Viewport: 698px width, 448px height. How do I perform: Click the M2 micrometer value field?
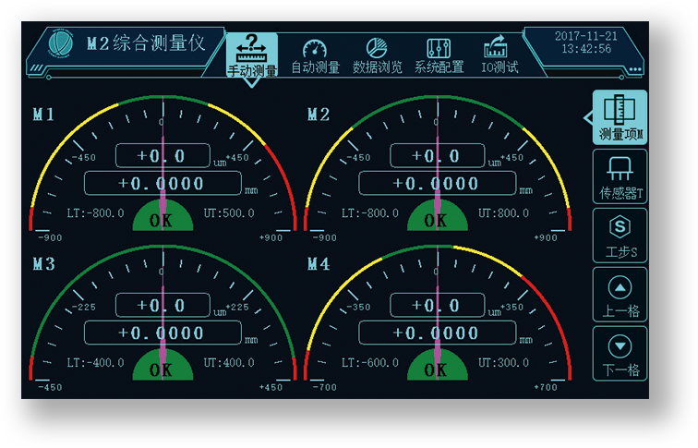click(437, 155)
